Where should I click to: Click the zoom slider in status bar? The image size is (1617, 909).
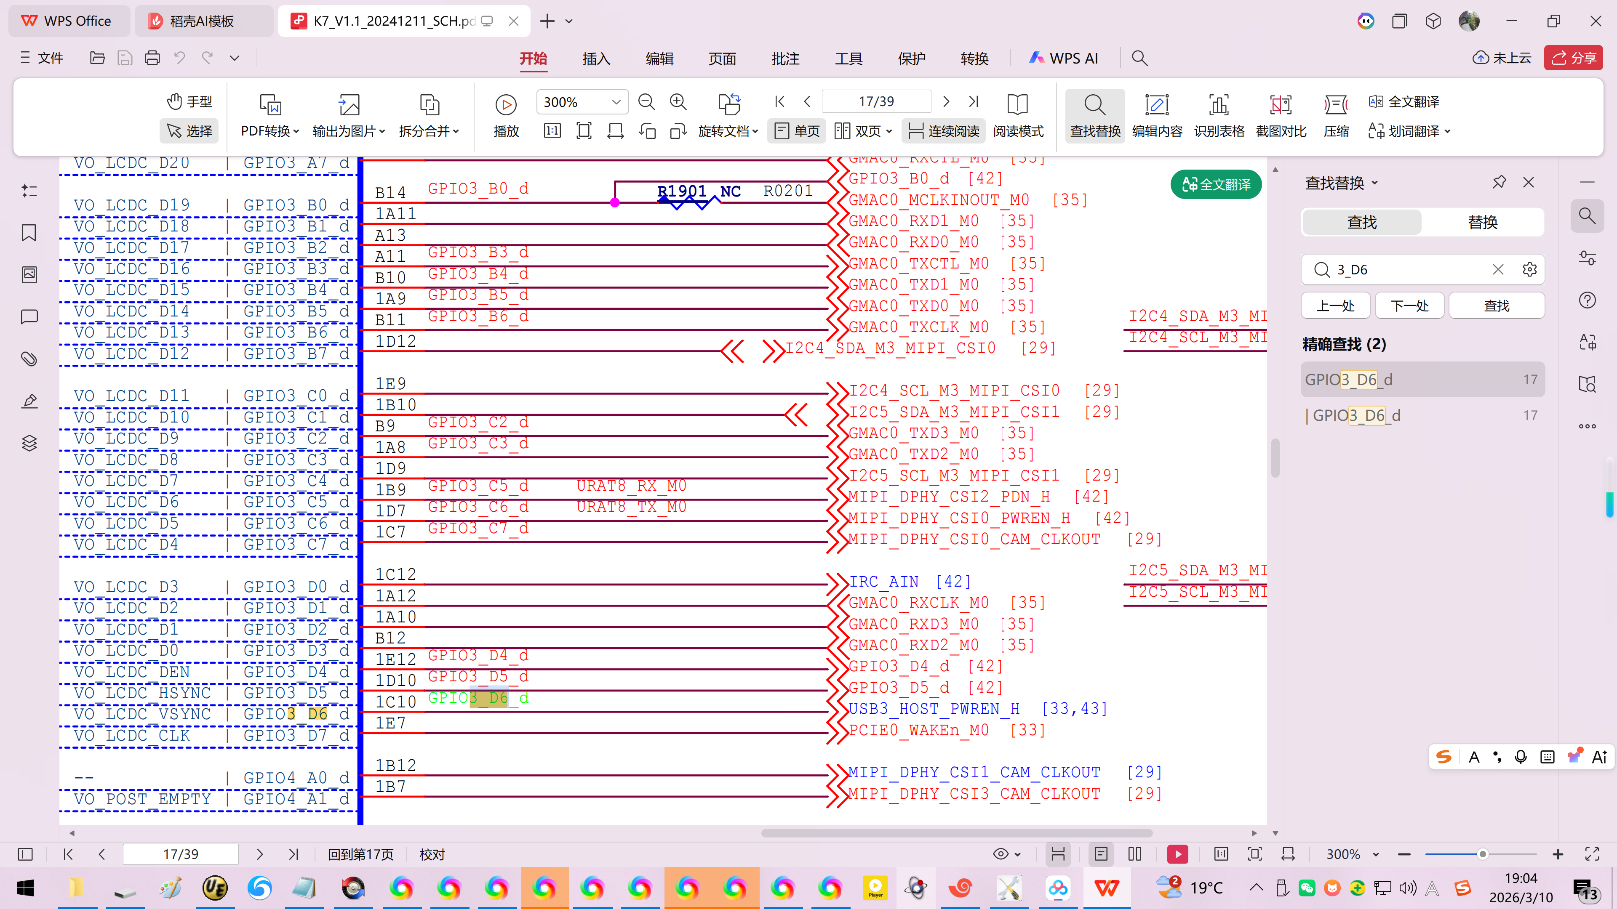click(x=1482, y=854)
